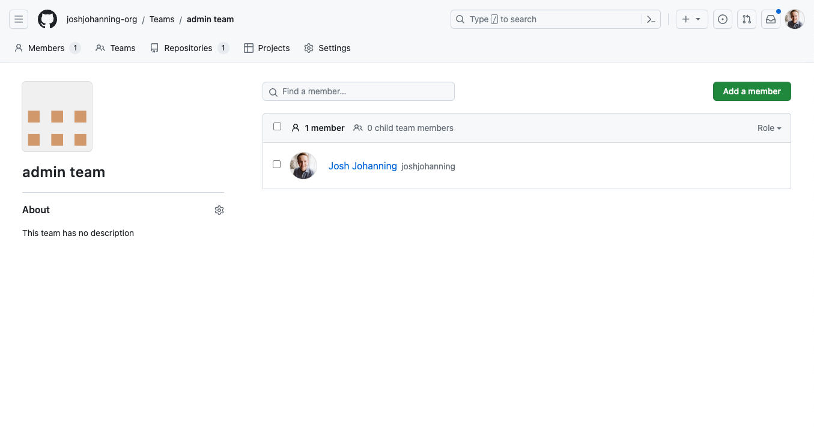Click the Find a member search field
Screen dimensions: 814x427
coord(359,91)
